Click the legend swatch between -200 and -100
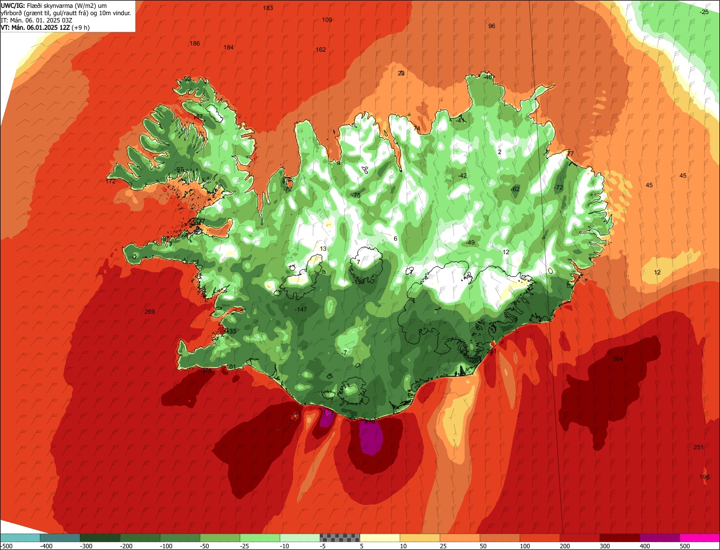The height and width of the screenshot is (550, 720). pos(140,537)
